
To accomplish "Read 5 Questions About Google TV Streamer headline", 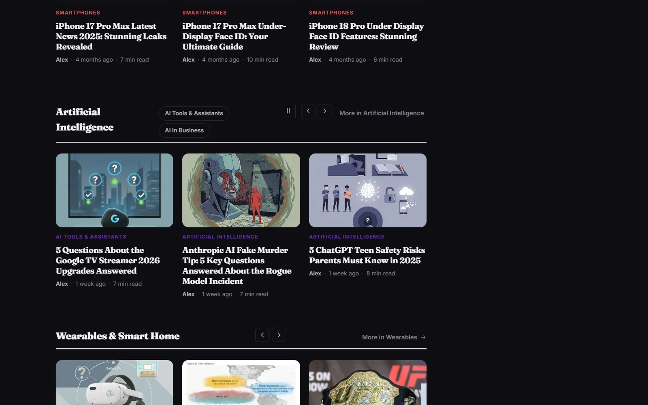I will pos(108,260).
